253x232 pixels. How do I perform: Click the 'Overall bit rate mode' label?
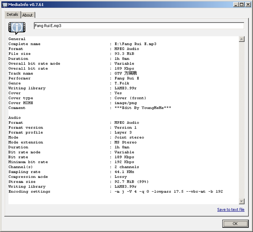[34, 64]
